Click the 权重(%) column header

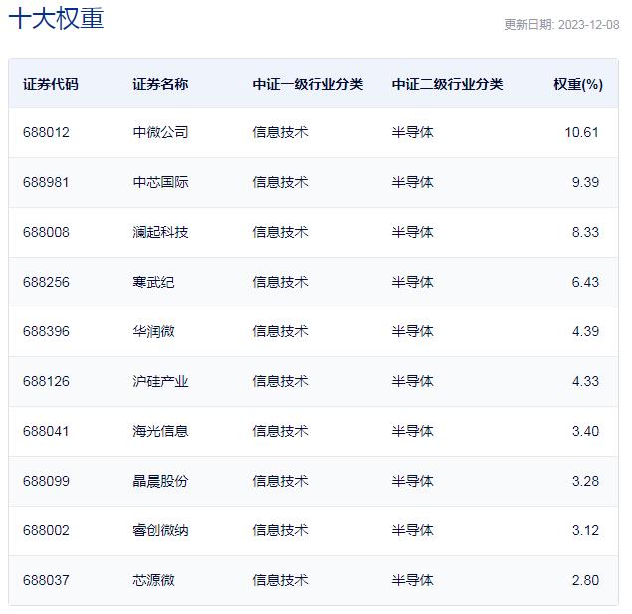[578, 84]
